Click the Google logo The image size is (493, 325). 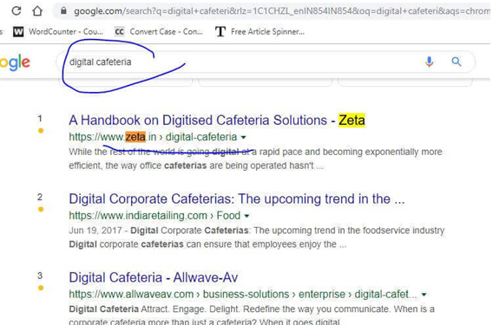15,62
